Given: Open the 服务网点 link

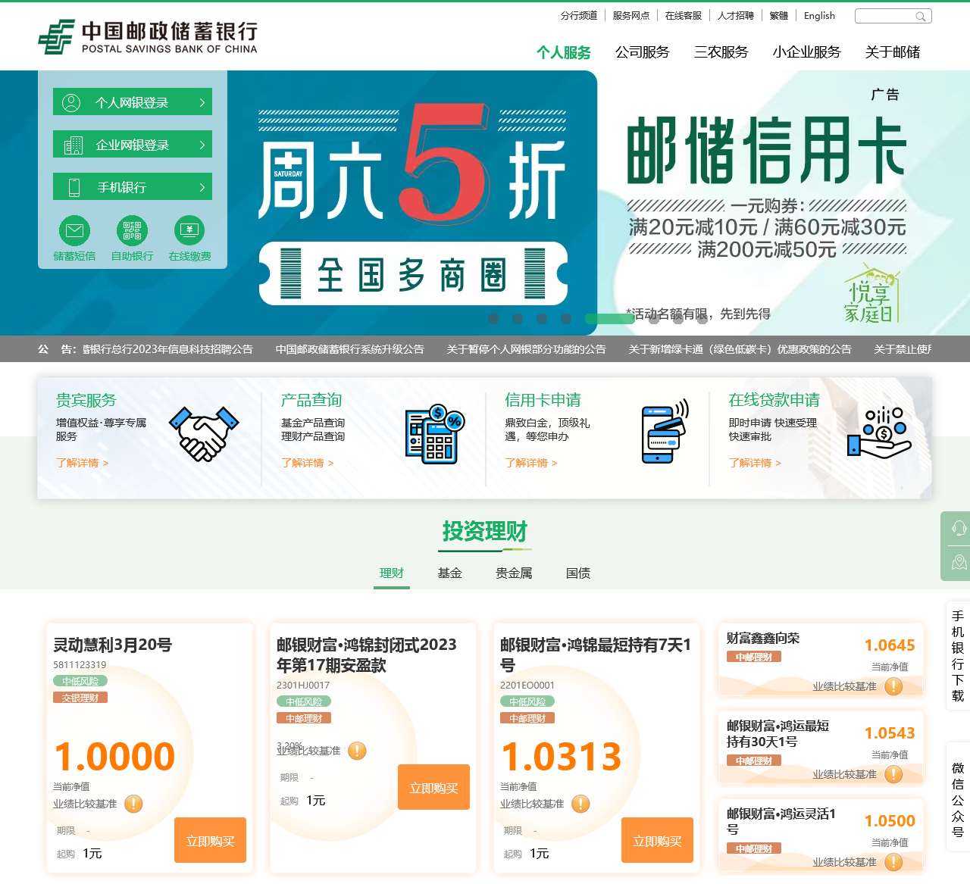Looking at the screenshot, I should pos(631,16).
